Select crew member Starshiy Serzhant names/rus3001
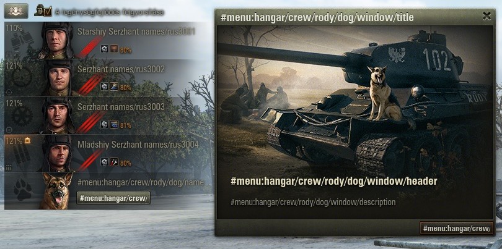The image size is (502, 249). pyautogui.click(x=105, y=40)
